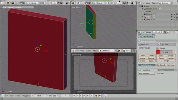Toggle occlude geometry cube in top-right viewport header

coord(127,3)
